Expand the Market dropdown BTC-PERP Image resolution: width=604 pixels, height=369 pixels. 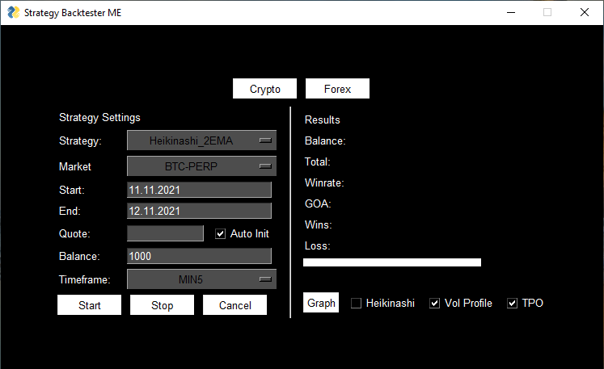pyautogui.click(x=201, y=166)
